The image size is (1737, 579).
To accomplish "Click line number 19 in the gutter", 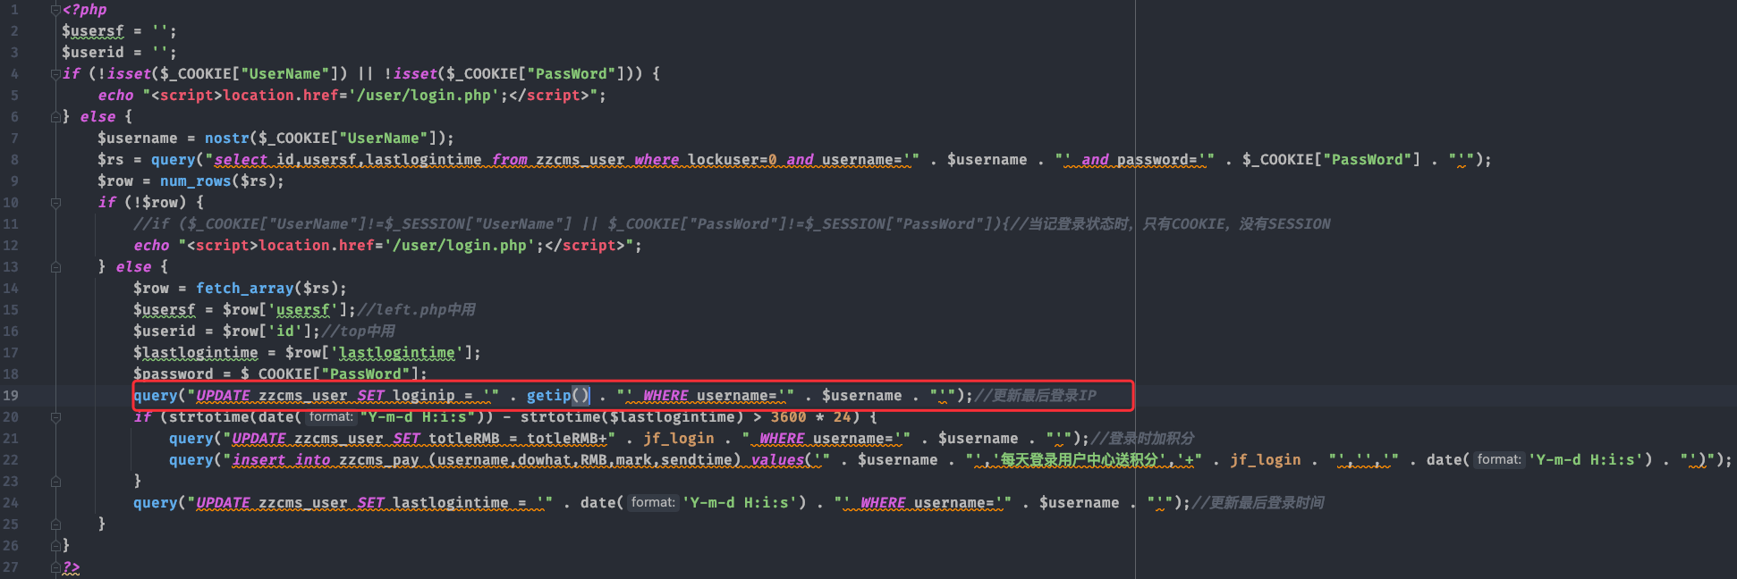I will pyautogui.click(x=11, y=396).
